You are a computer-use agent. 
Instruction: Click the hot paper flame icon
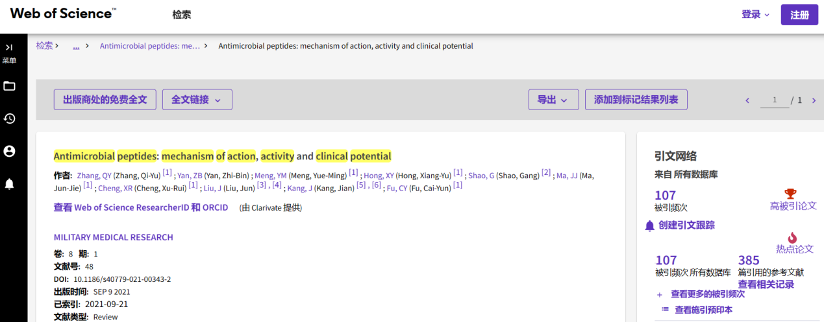click(792, 238)
